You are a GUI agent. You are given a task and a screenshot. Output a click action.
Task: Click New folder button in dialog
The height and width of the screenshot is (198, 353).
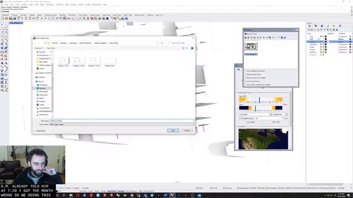tap(51, 48)
